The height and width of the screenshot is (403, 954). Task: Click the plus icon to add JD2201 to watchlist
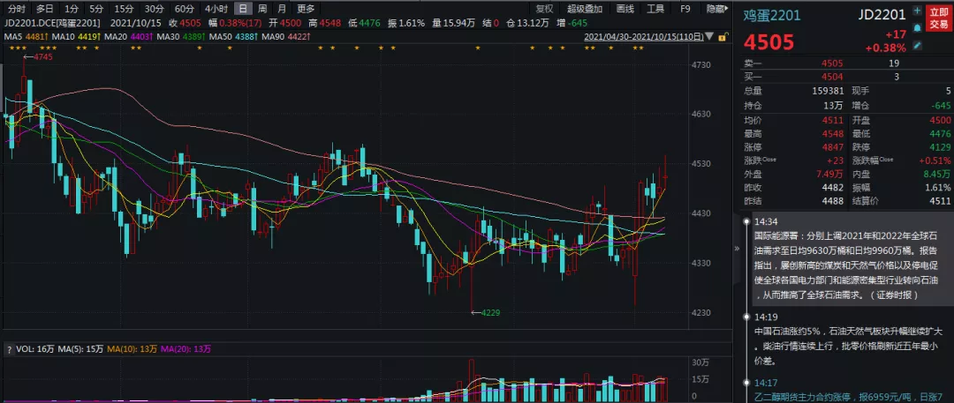[917, 11]
